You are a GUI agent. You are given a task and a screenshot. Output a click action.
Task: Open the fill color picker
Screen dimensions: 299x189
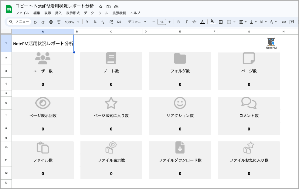212,22
